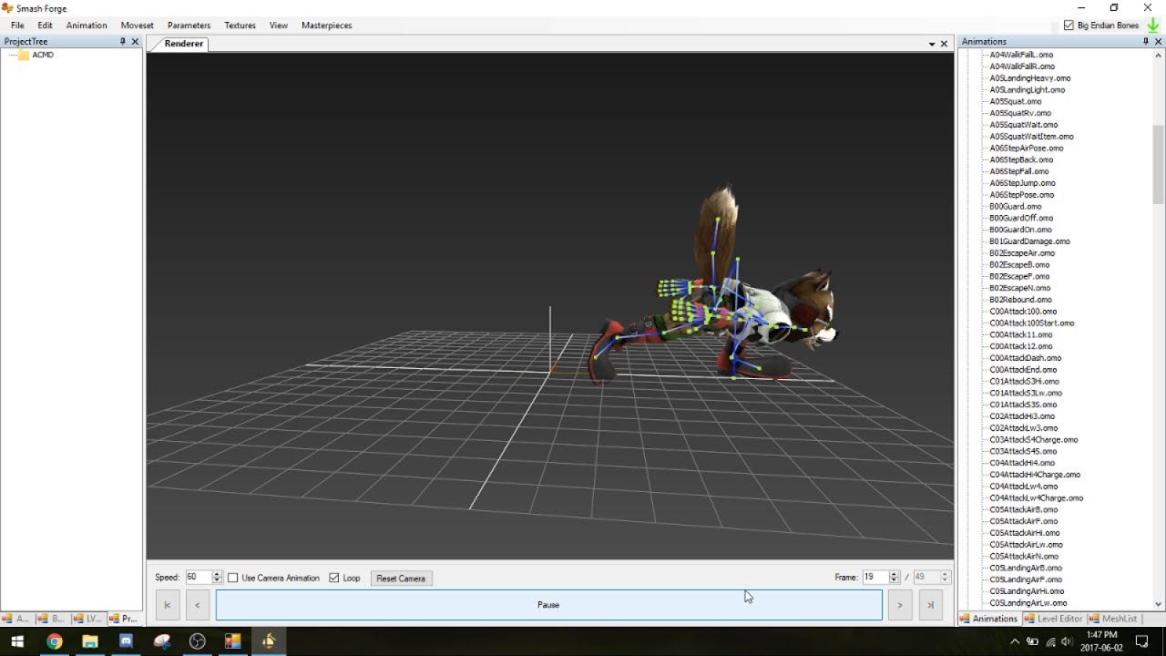
Task: Pin the ProjectTree panel
Action: pyautogui.click(x=123, y=42)
